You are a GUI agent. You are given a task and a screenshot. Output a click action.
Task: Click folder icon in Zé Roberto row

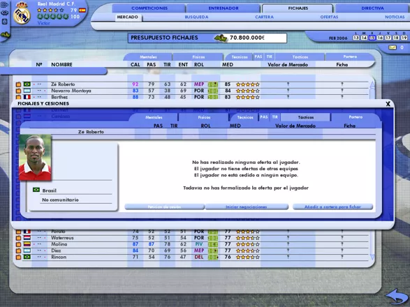[x=18, y=84]
